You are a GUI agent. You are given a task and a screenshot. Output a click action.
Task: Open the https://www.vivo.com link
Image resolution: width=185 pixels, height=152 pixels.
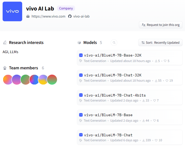48,16
